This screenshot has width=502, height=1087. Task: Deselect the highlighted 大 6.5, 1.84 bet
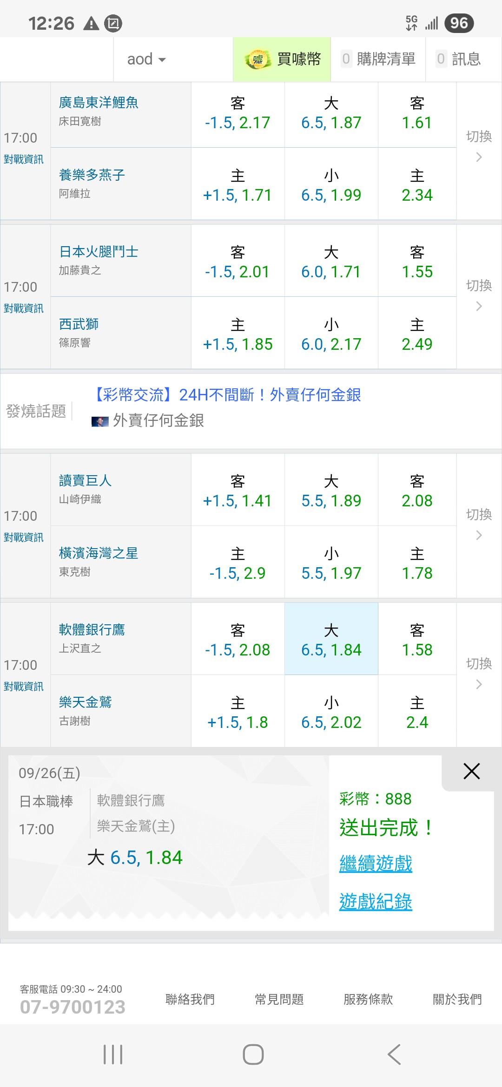click(x=331, y=639)
